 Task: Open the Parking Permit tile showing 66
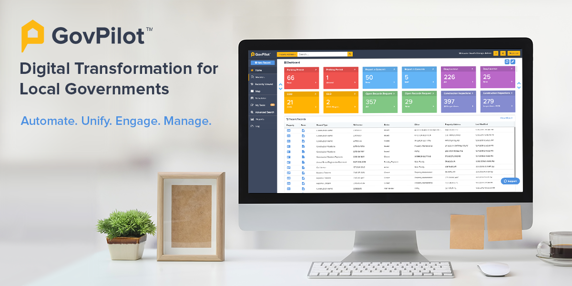click(301, 78)
